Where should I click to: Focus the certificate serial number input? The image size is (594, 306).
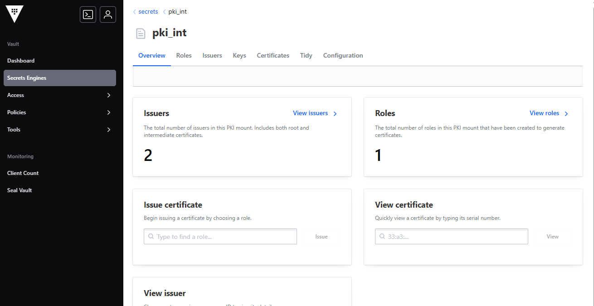[452, 237]
